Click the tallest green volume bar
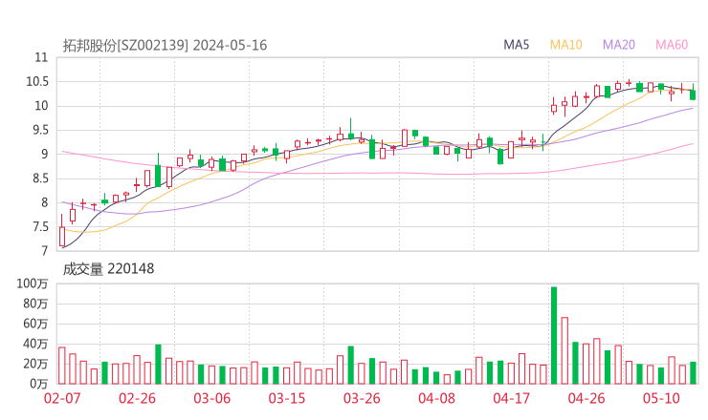The height and width of the screenshot is (420, 708). click(x=554, y=335)
